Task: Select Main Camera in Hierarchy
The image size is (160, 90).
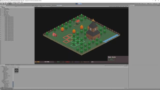Action: point(6,12)
